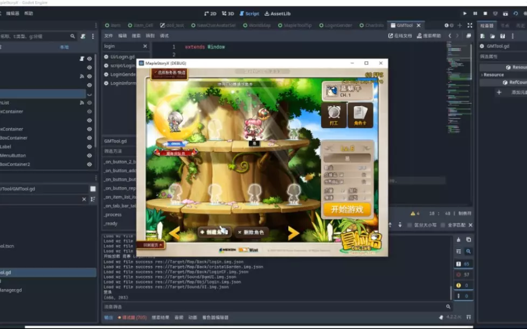
Task: Run the project with the play icon
Action: [x=465, y=13]
